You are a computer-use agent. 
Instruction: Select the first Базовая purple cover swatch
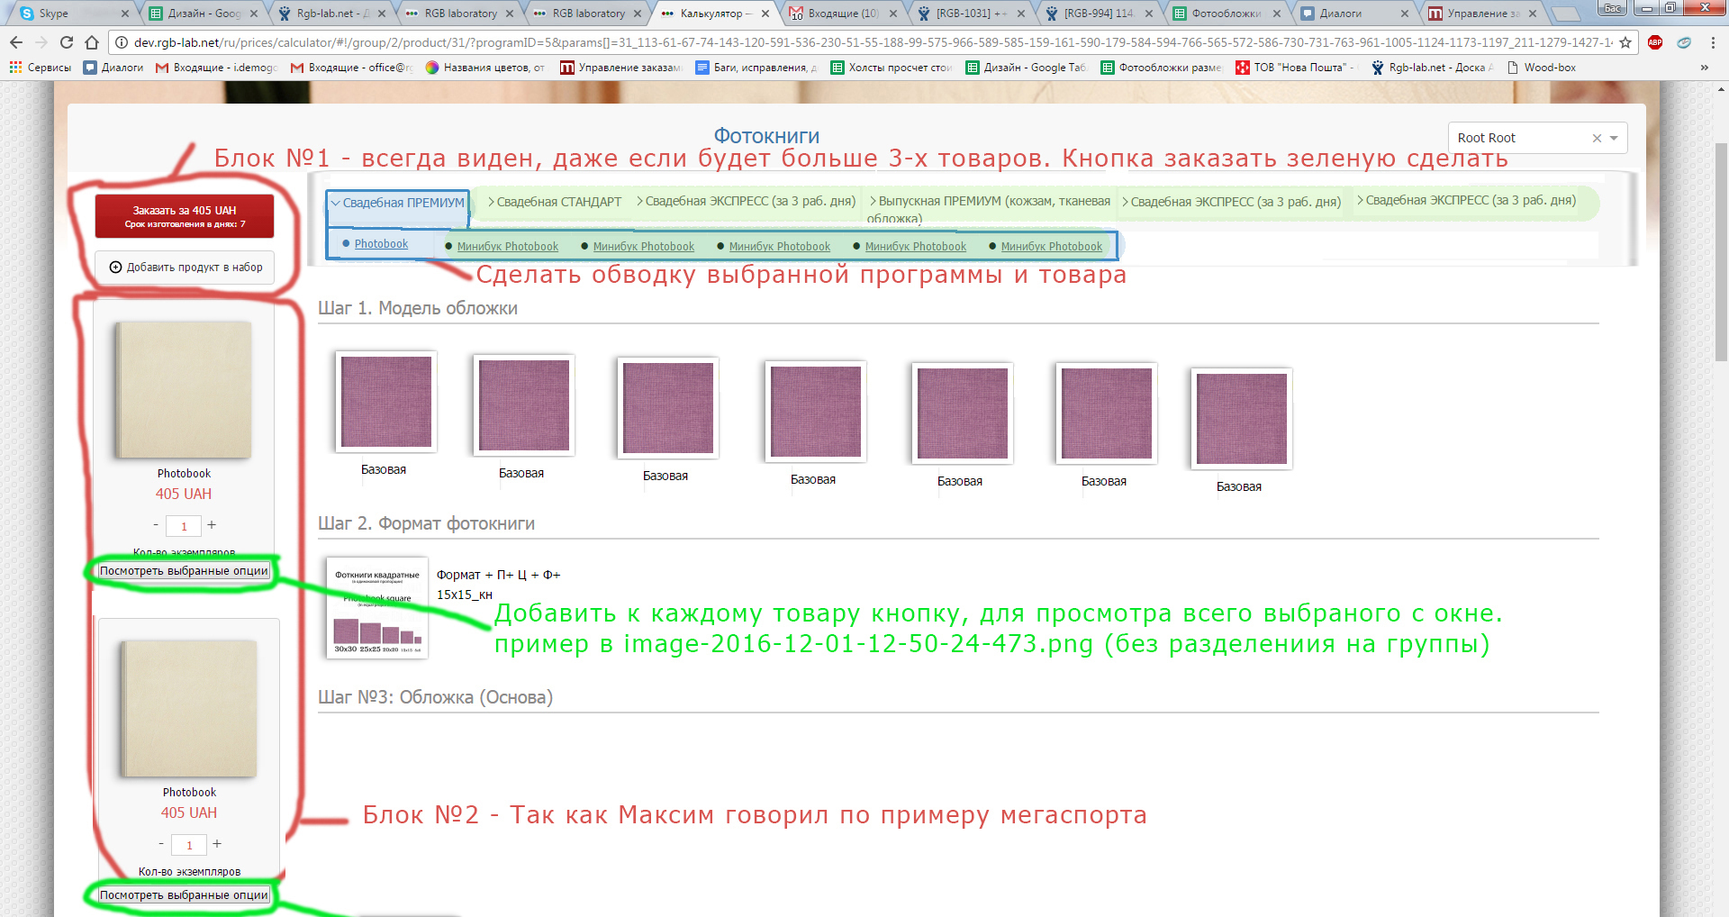(x=386, y=402)
